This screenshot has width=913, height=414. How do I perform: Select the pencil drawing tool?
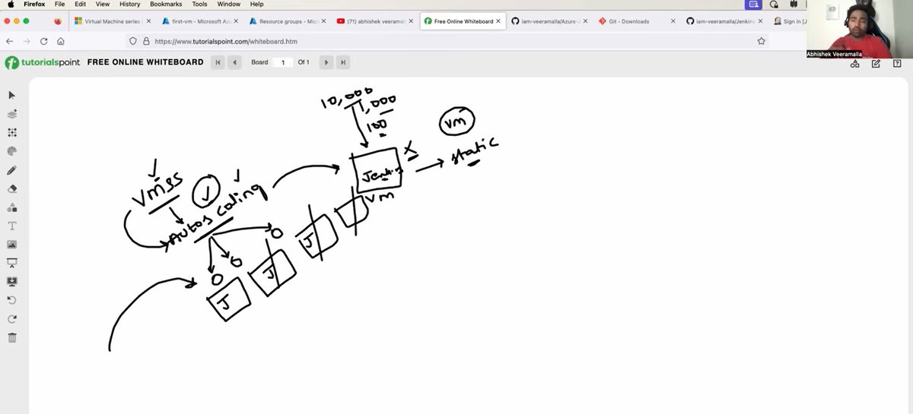point(12,170)
